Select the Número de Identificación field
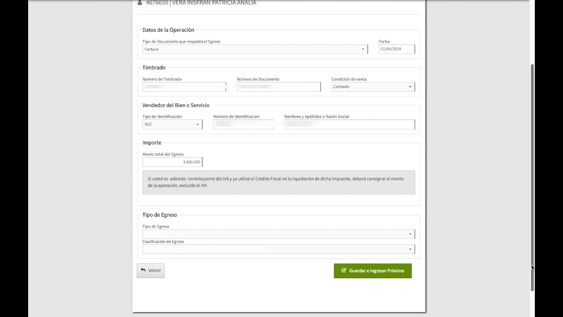Image resolution: width=563 pixels, height=317 pixels. click(243, 125)
